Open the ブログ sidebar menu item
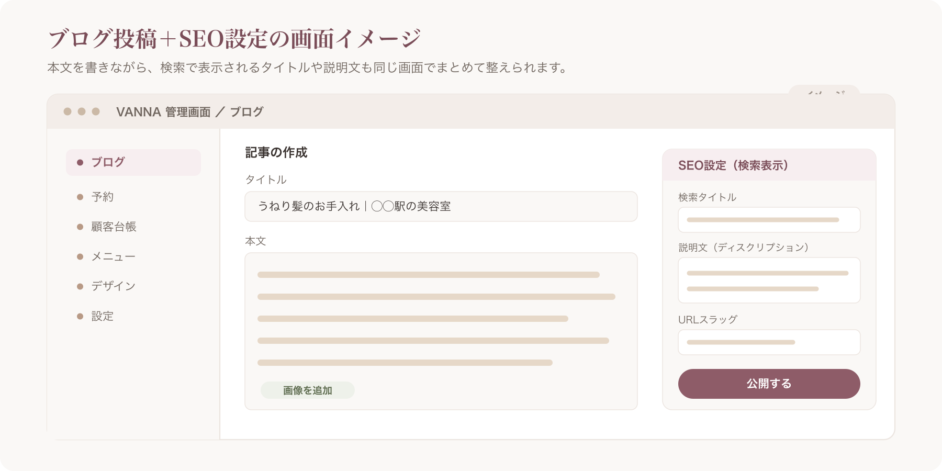This screenshot has width=942, height=471. 133,162
